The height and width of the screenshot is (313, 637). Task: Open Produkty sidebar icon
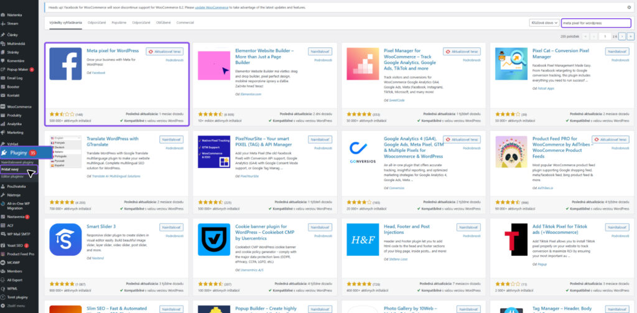pyautogui.click(x=3, y=116)
